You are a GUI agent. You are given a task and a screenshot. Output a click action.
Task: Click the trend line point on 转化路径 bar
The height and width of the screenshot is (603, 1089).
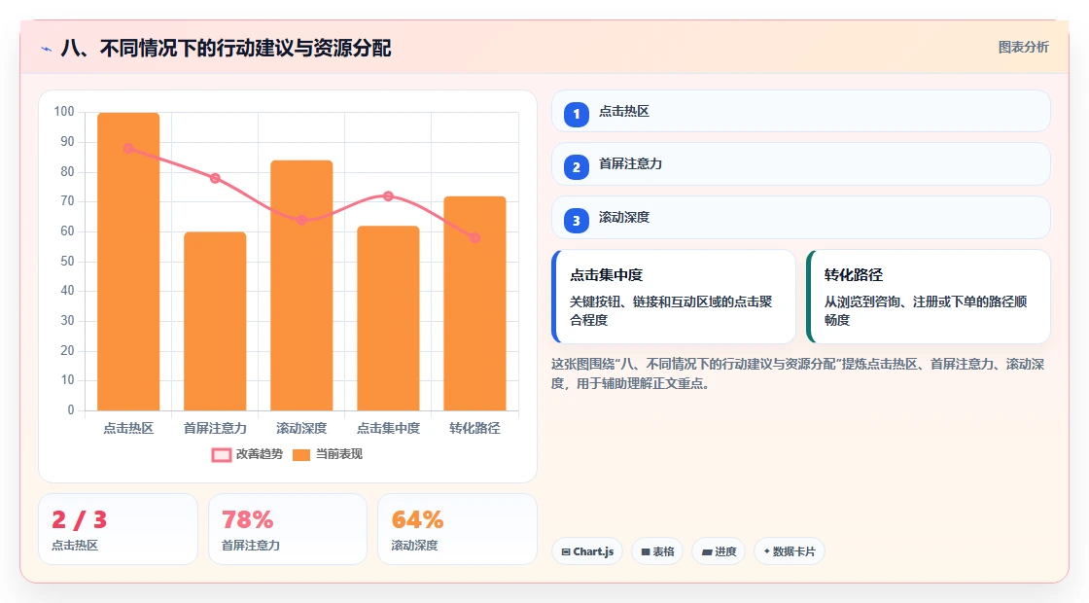475,237
